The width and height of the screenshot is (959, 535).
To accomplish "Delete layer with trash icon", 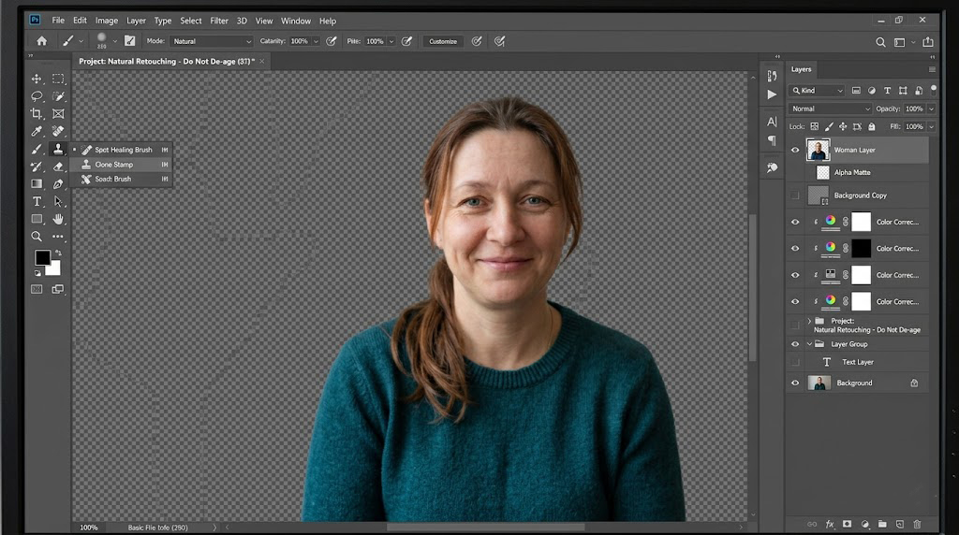I will tap(917, 524).
